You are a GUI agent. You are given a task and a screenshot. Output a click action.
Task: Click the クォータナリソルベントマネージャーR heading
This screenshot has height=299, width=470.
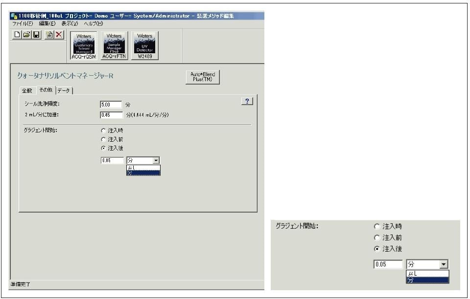pyautogui.click(x=65, y=76)
